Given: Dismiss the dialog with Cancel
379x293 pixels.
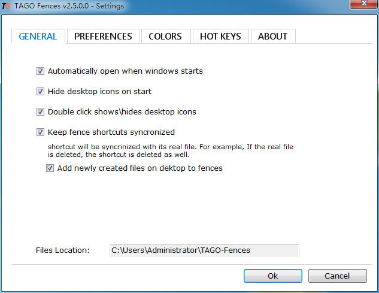Looking at the screenshot, I should 338,276.
